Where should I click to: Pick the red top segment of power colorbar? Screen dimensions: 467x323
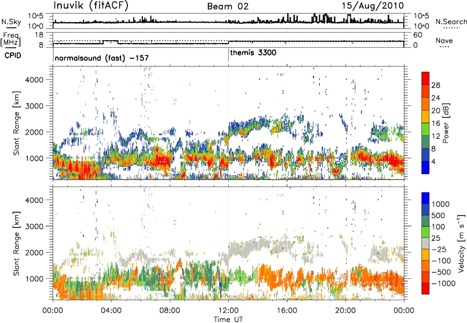click(x=426, y=79)
